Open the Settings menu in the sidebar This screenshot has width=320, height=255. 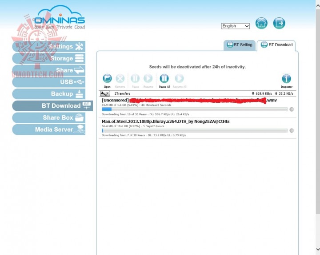point(48,47)
